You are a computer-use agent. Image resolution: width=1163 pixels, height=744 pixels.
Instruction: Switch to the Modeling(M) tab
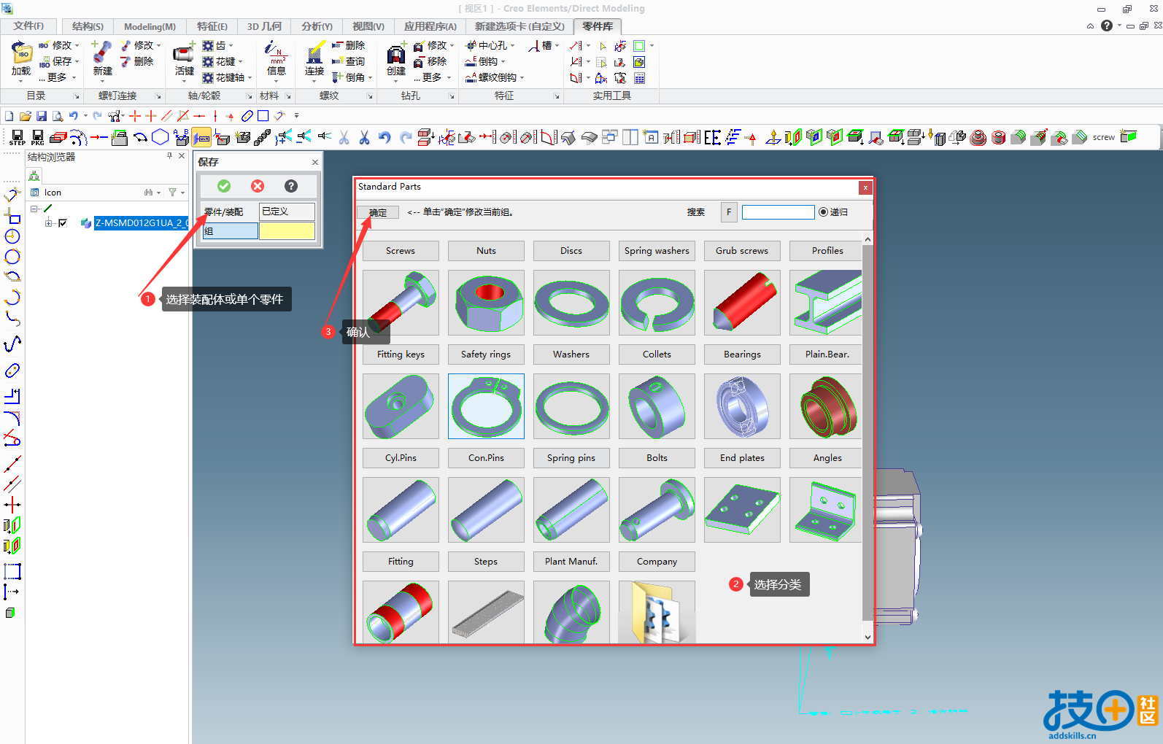click(x=150, y=26)
